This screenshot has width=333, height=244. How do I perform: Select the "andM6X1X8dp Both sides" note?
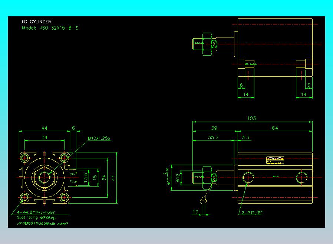pos(43,223)
